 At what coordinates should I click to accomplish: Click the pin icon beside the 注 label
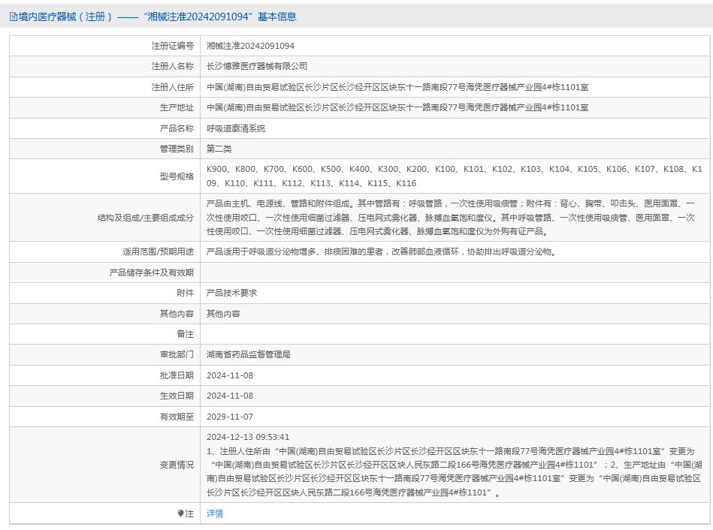pos(181,513)
